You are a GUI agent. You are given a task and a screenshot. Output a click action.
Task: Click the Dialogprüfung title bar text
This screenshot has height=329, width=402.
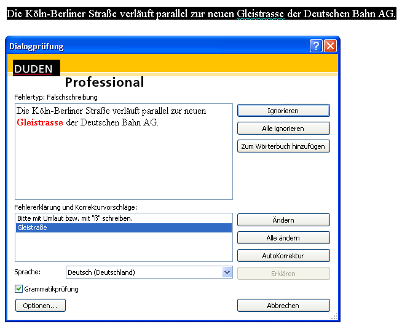coord(36,47)
